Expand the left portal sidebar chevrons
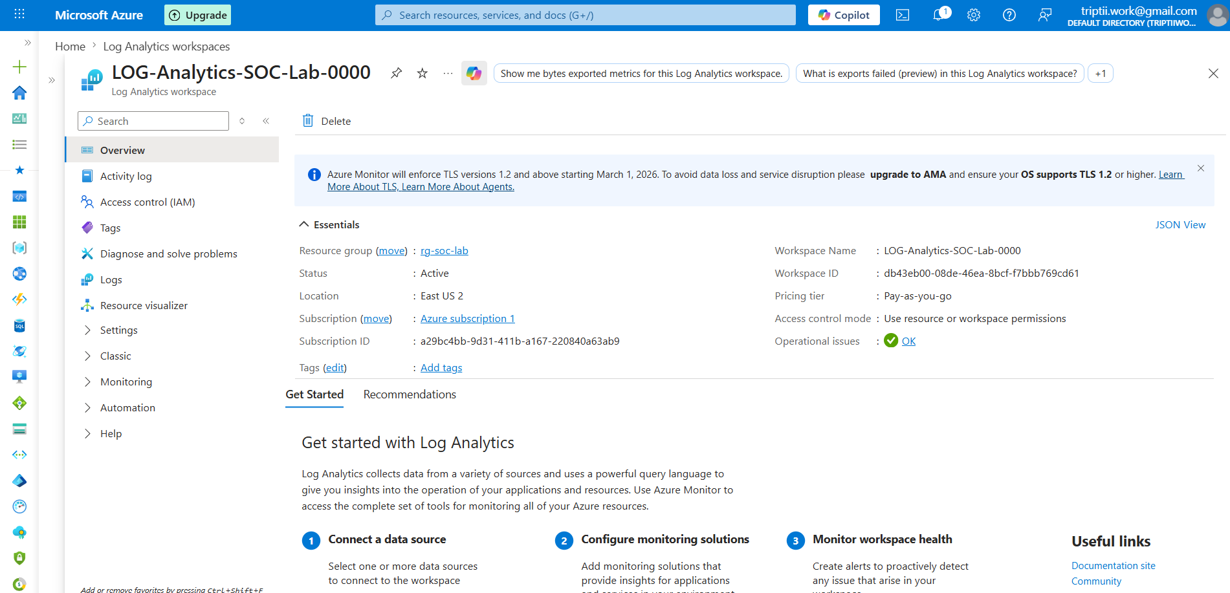 tap(28, 43)
